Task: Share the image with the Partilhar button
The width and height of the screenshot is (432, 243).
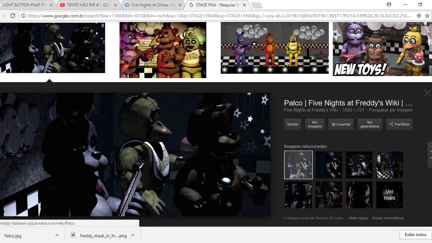Action: 399,124
